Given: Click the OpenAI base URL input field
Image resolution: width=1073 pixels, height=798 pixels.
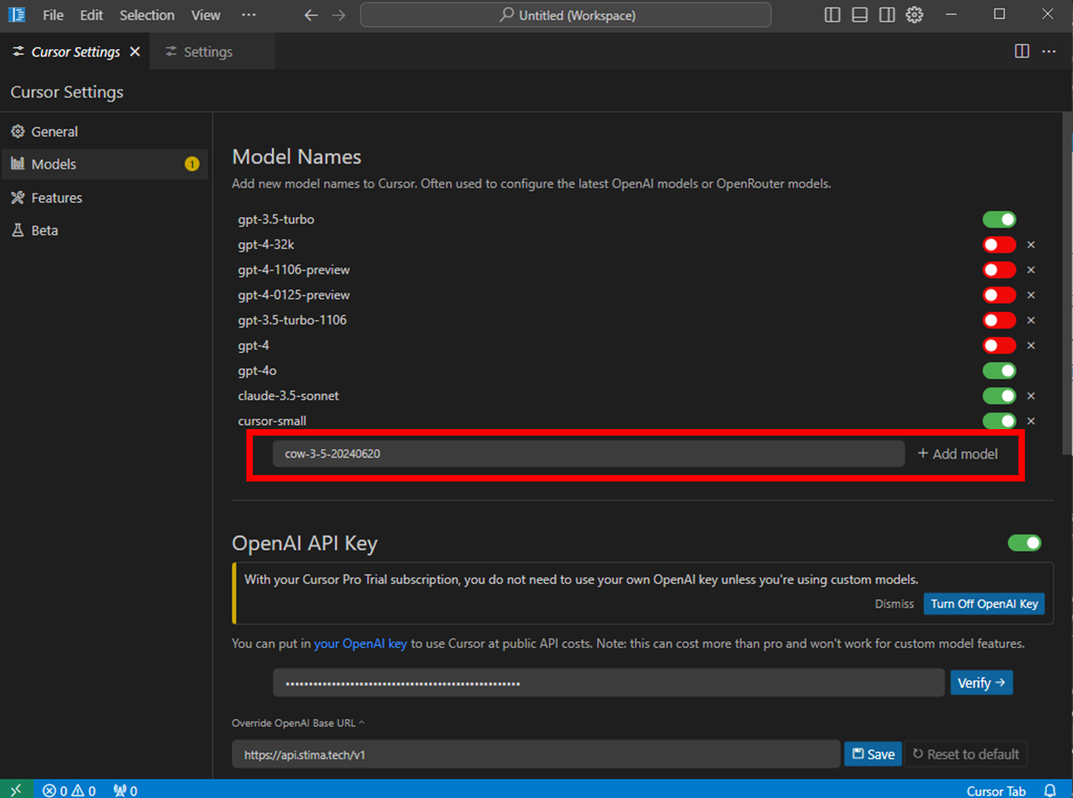Looking at the screenshot, I should (x=535, y=754).
